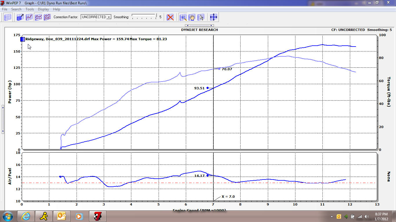The height and width of the screenshot is (222, 396).
Task: Click the red X remove graph icon
Action: point(170,17)
